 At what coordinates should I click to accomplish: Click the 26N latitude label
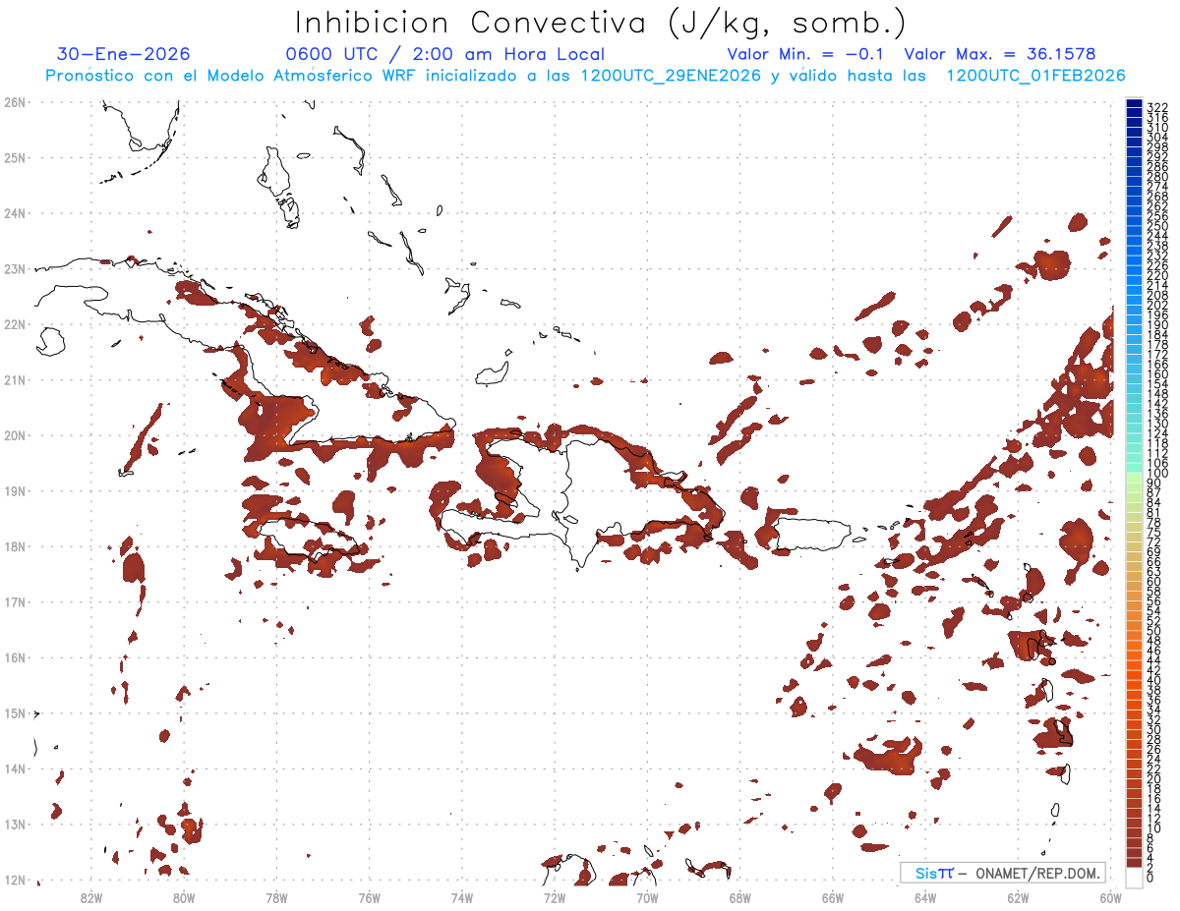(x=14, y=102)
